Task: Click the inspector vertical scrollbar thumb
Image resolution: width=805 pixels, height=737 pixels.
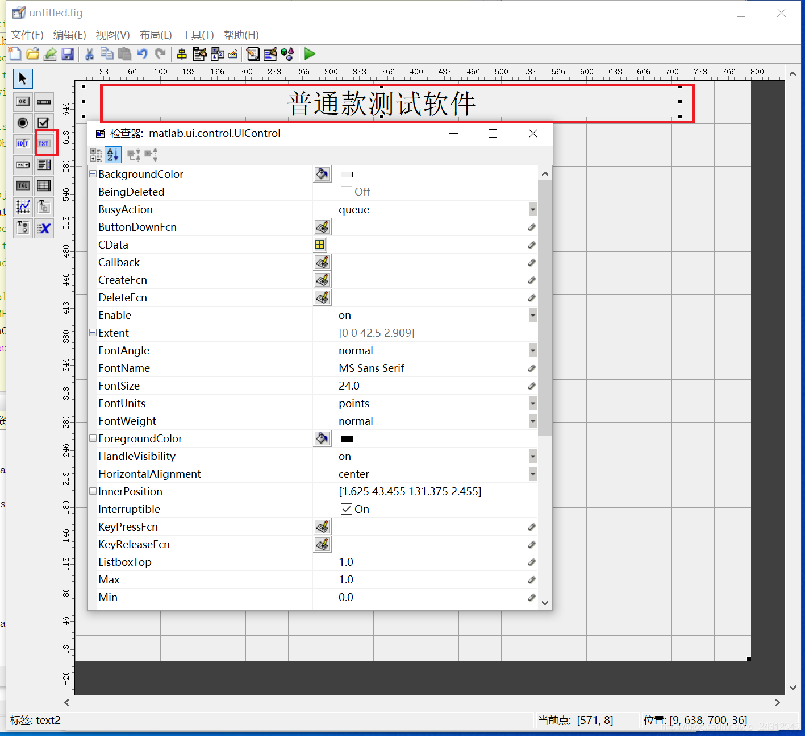Action: point(545,308)
